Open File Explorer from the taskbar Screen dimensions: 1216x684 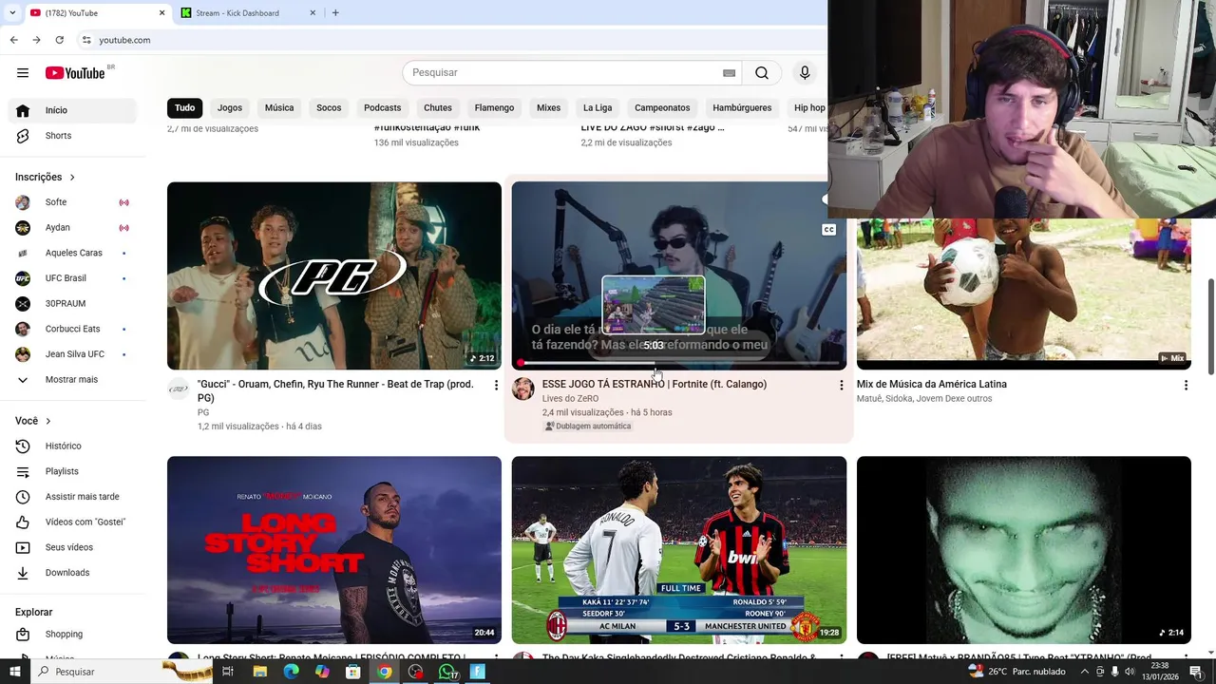[x=259, y=672]
